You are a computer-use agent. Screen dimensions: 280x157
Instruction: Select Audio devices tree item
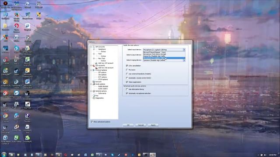(103, 86)
